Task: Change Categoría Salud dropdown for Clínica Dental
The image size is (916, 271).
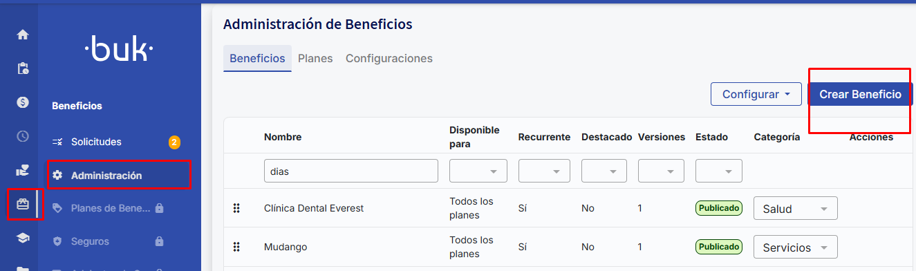Action: (x=796, y=209)
